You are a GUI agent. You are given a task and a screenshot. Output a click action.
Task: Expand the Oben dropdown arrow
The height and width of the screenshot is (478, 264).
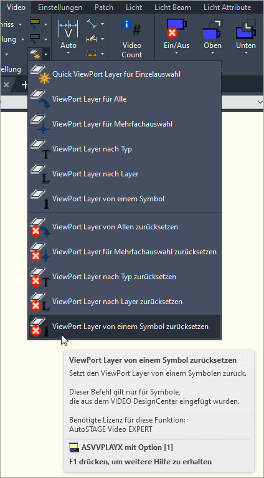pos(212,53)
